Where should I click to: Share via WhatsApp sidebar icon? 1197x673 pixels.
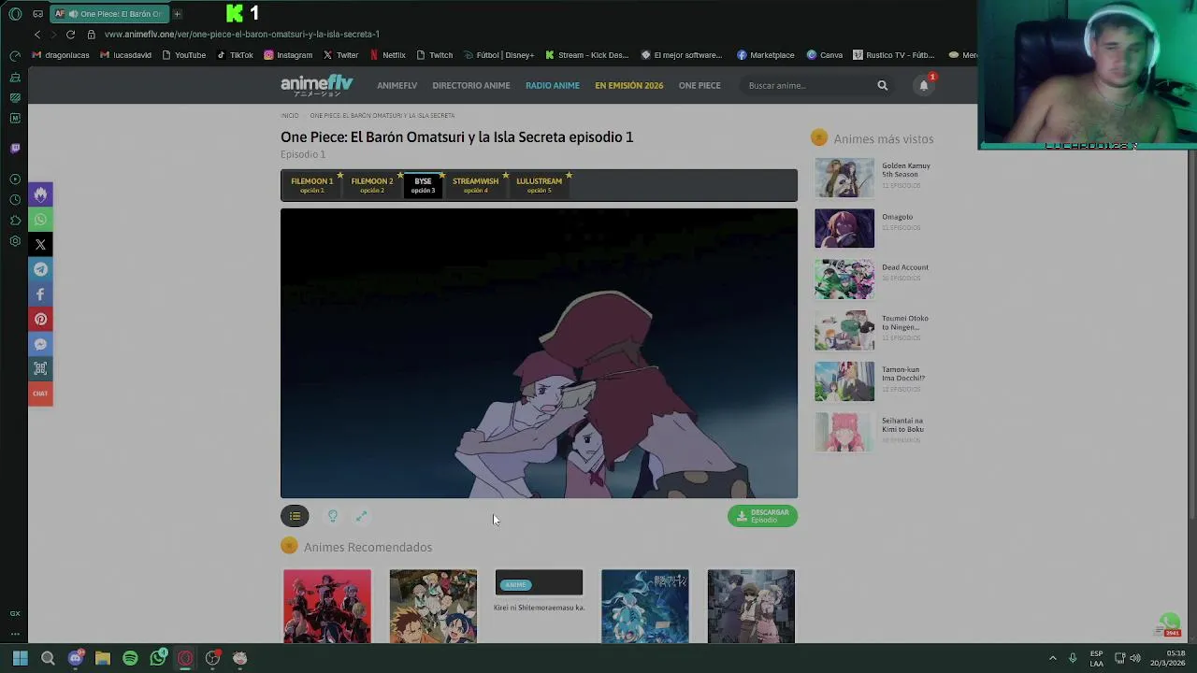point(40,220)
